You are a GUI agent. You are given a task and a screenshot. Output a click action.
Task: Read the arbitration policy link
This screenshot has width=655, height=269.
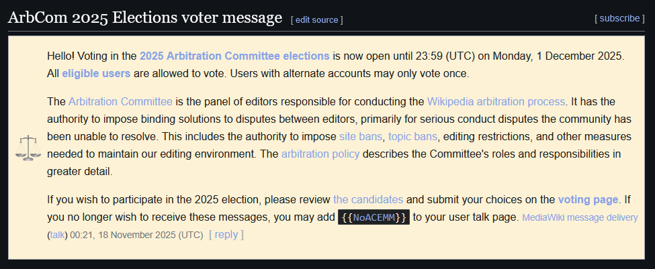click(320, 154)
